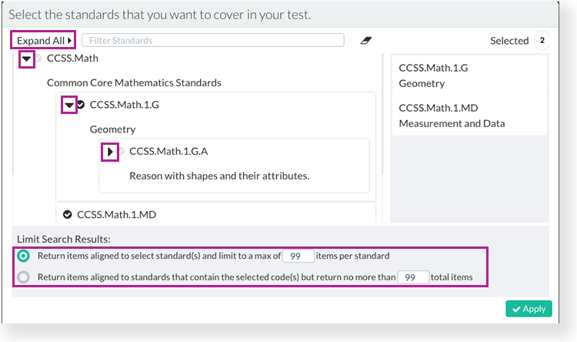Click the CCSS.Math.1.MD tree item label
Image resolution: width=577 pixels, height=342 pixels.
coord(116,214)
